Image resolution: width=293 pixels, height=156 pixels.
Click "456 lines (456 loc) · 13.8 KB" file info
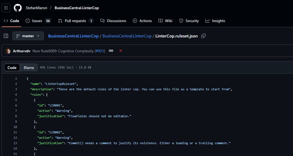click(65, 67)
